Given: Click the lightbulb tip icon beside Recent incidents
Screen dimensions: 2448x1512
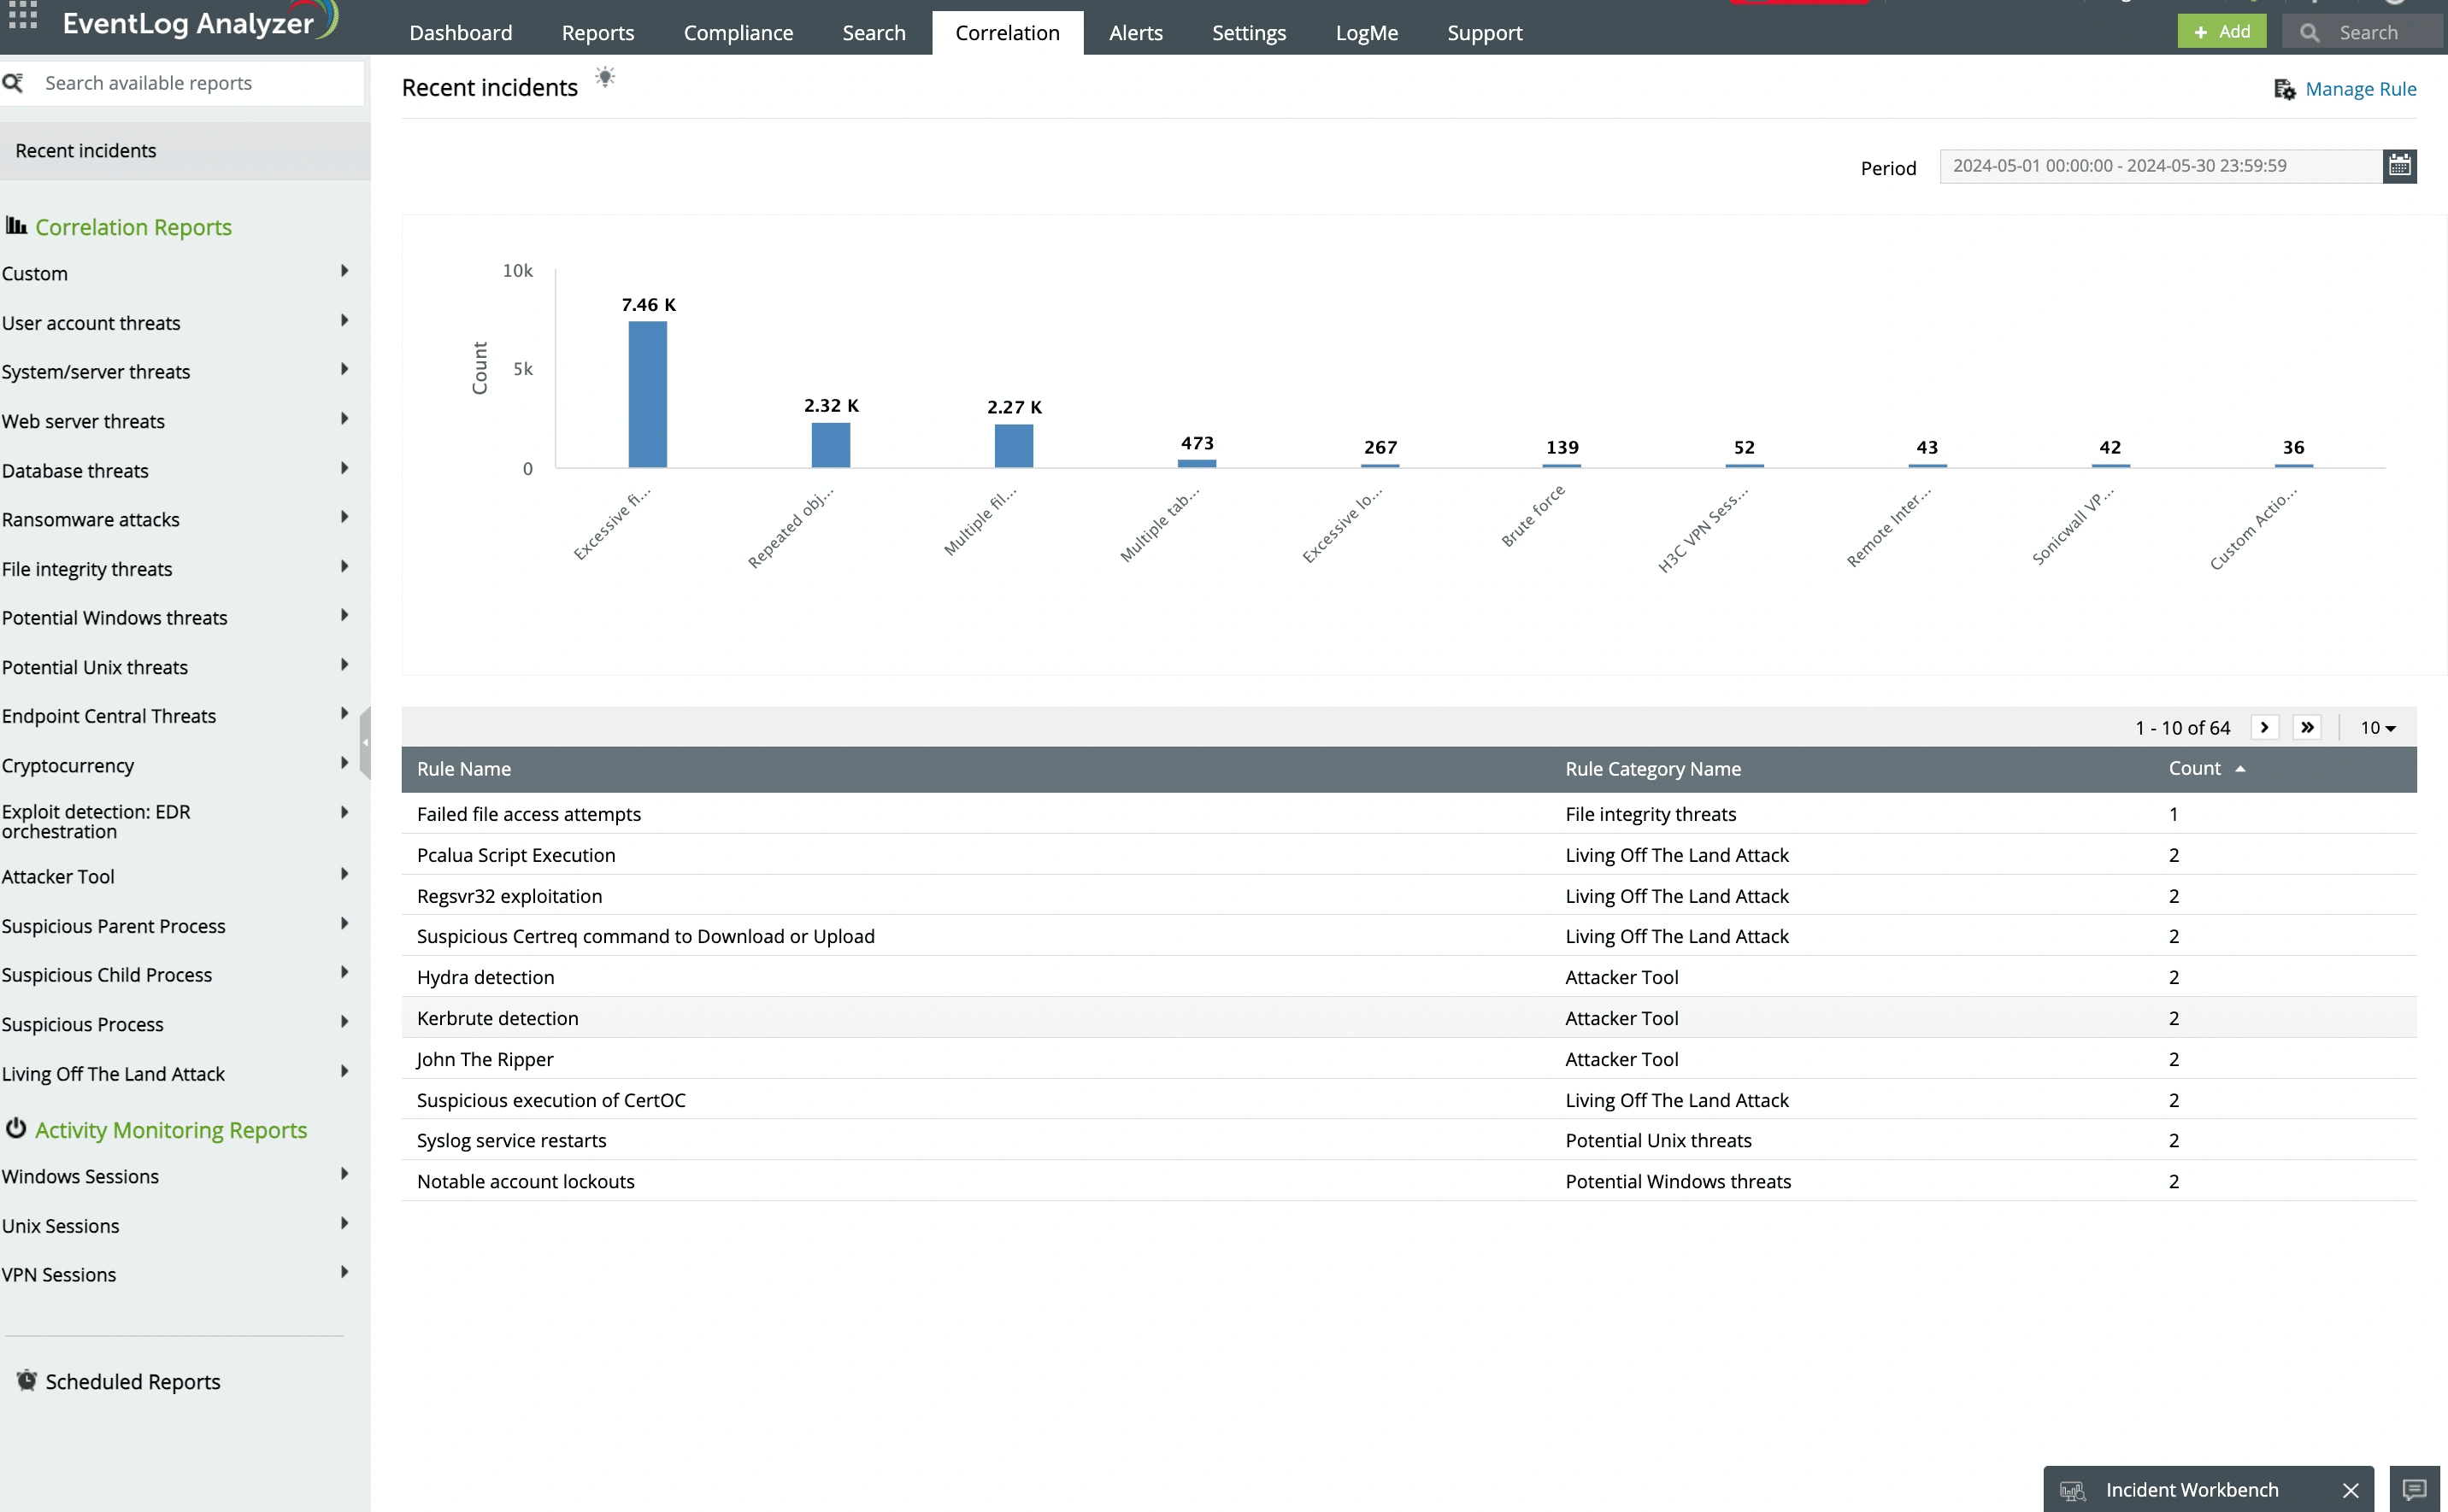Looking at the screenshot, I should click(x=604, y=78).
